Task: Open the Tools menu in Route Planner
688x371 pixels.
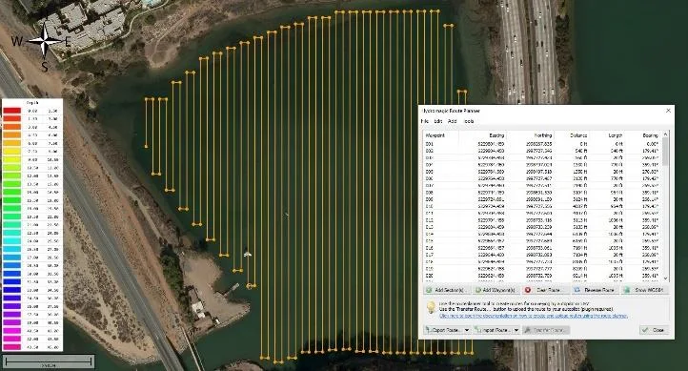Action: [469, 121]
